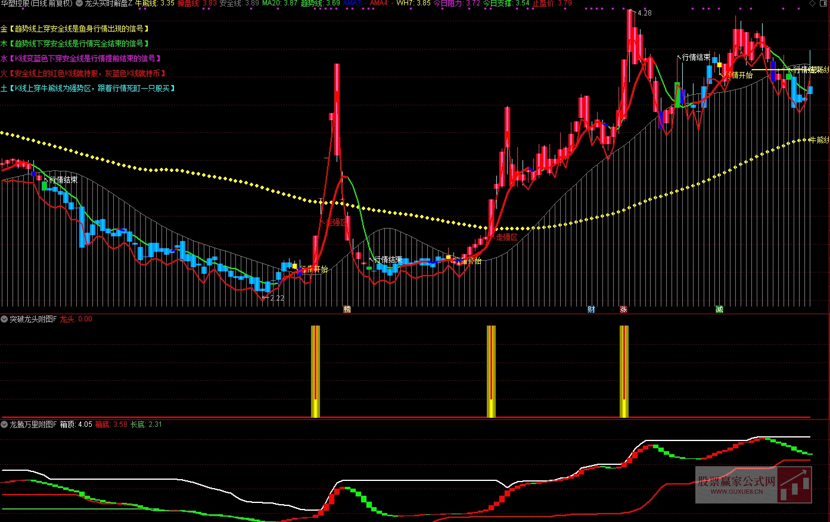Click the 榜 event marker icon
The image size is (830, 522).
(x=347, y=309)
